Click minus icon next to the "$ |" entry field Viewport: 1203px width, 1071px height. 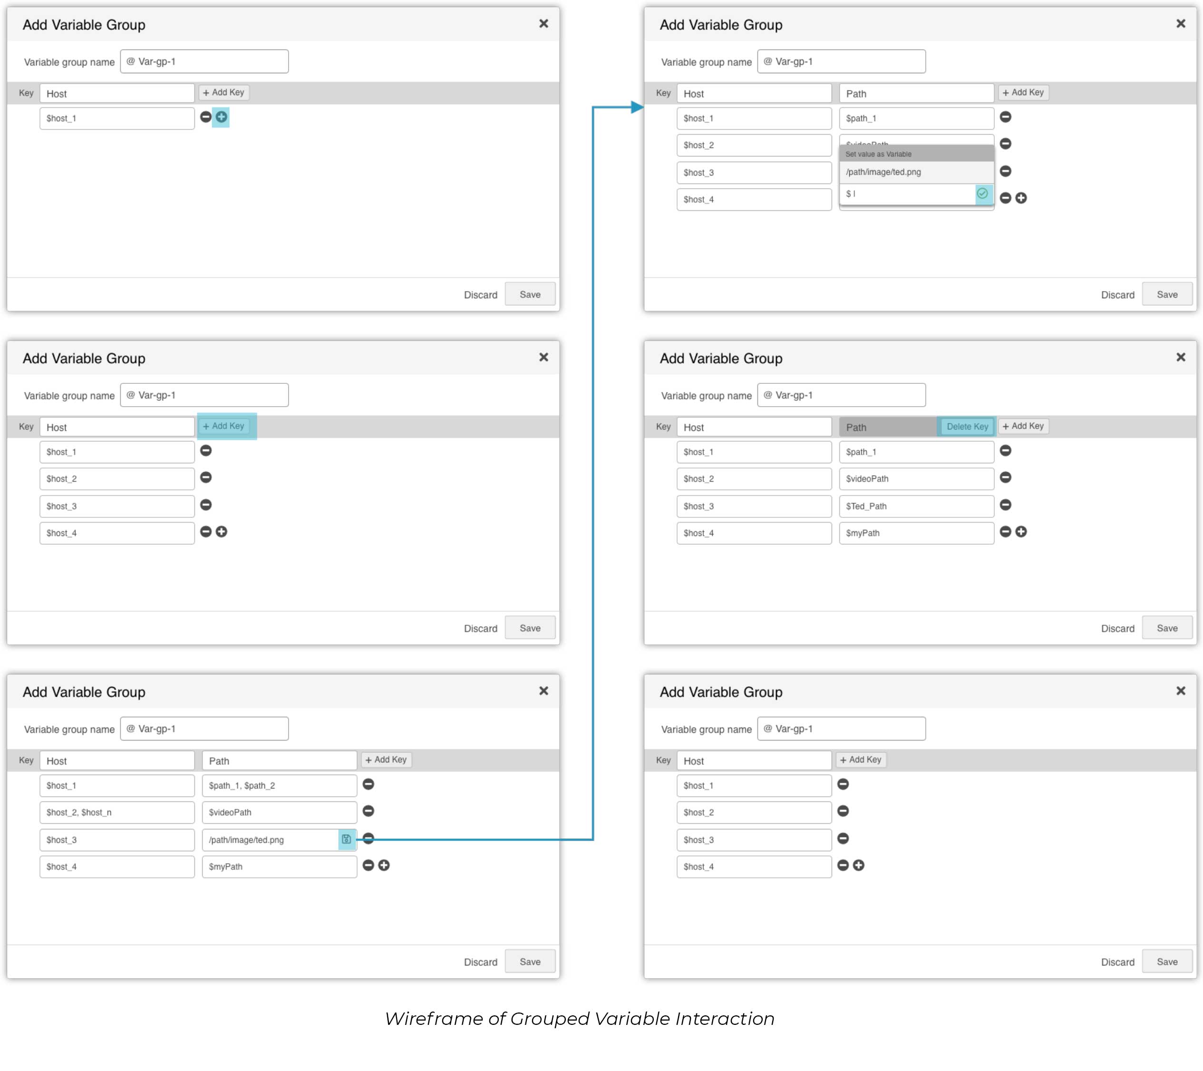pyautogui.click(x=1005, y=198)
